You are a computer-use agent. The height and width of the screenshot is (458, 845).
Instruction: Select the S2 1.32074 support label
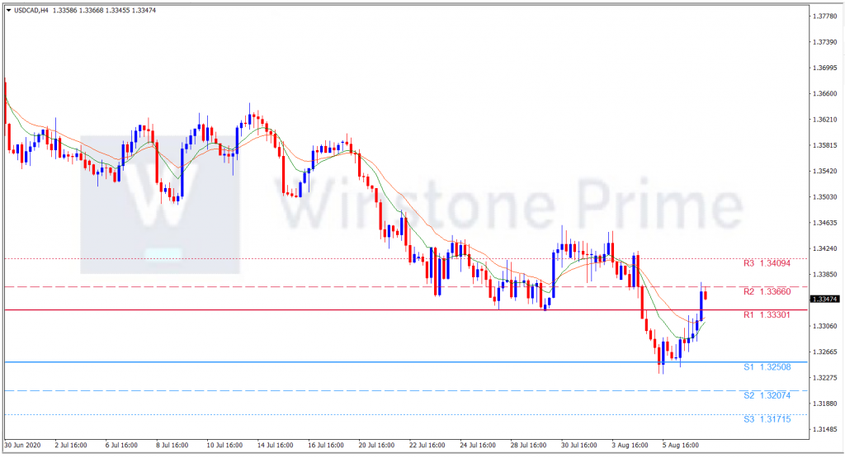pyautogui.click(x=767, y=396)
